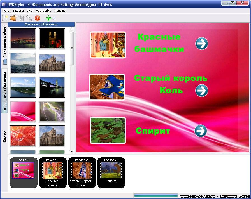Select the cloudy sea background thumbnail
This screenshot has height=199, width=251.
point(23,63)
